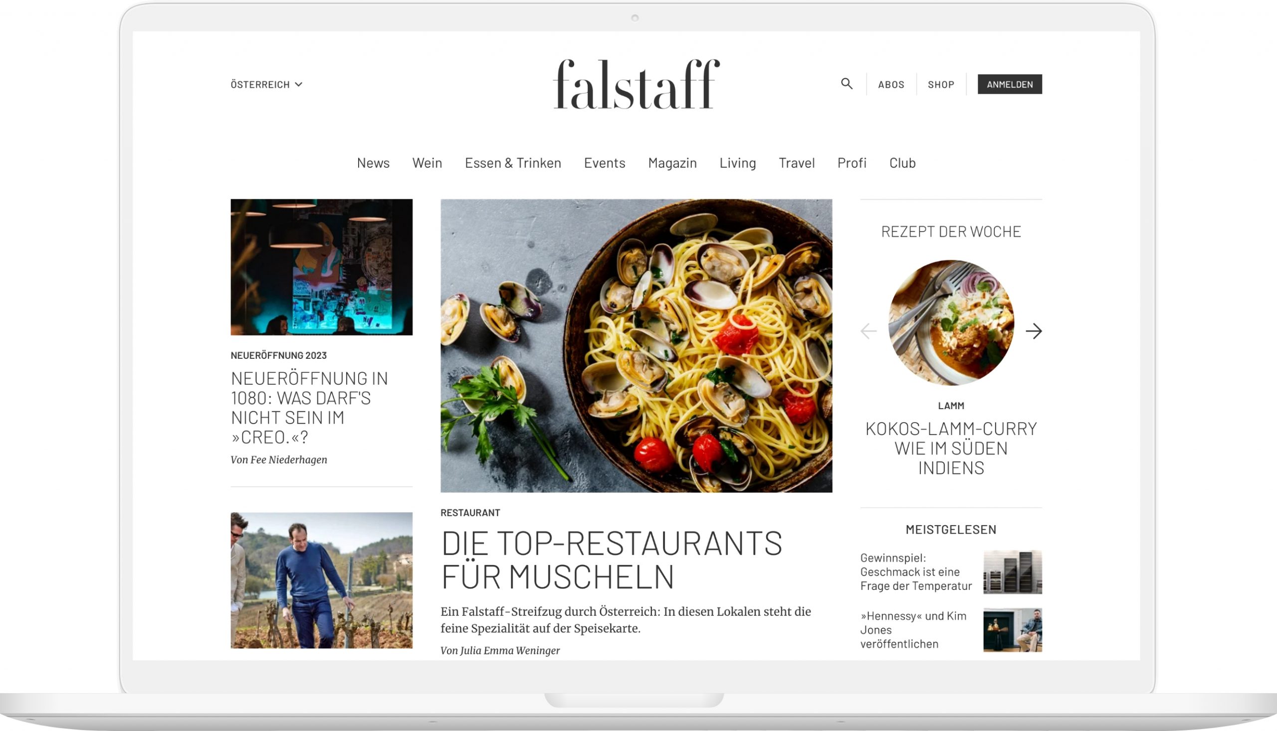Click the ANMELDEN login button

(x=1010, y=84)
